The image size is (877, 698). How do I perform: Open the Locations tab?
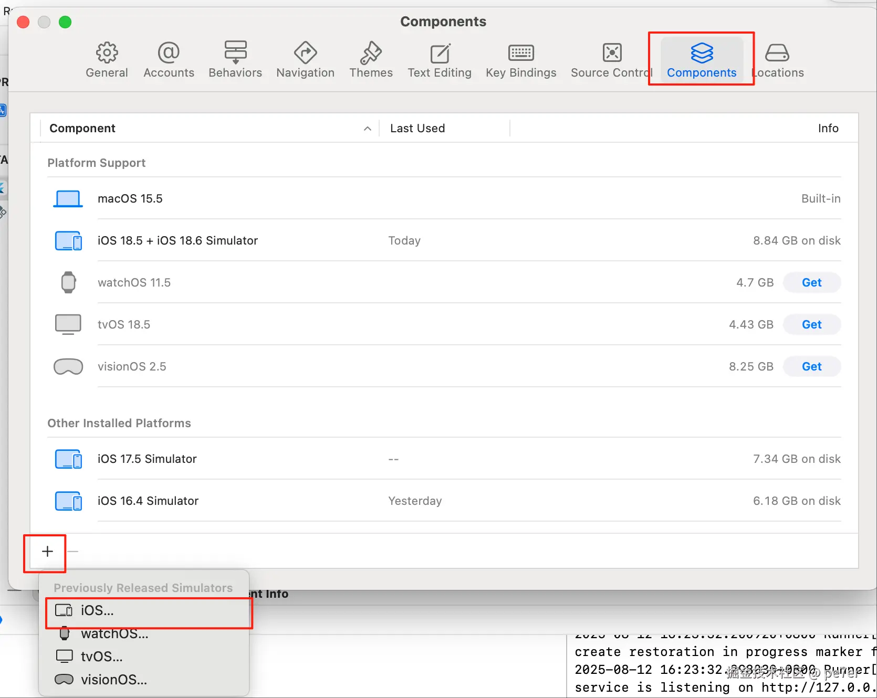[x=777, y=60]
